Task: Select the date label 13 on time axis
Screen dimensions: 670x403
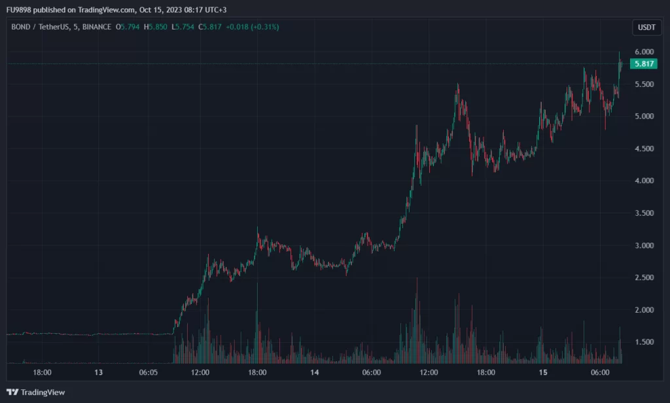Action: pyautogui.click(x=98, y=372)
